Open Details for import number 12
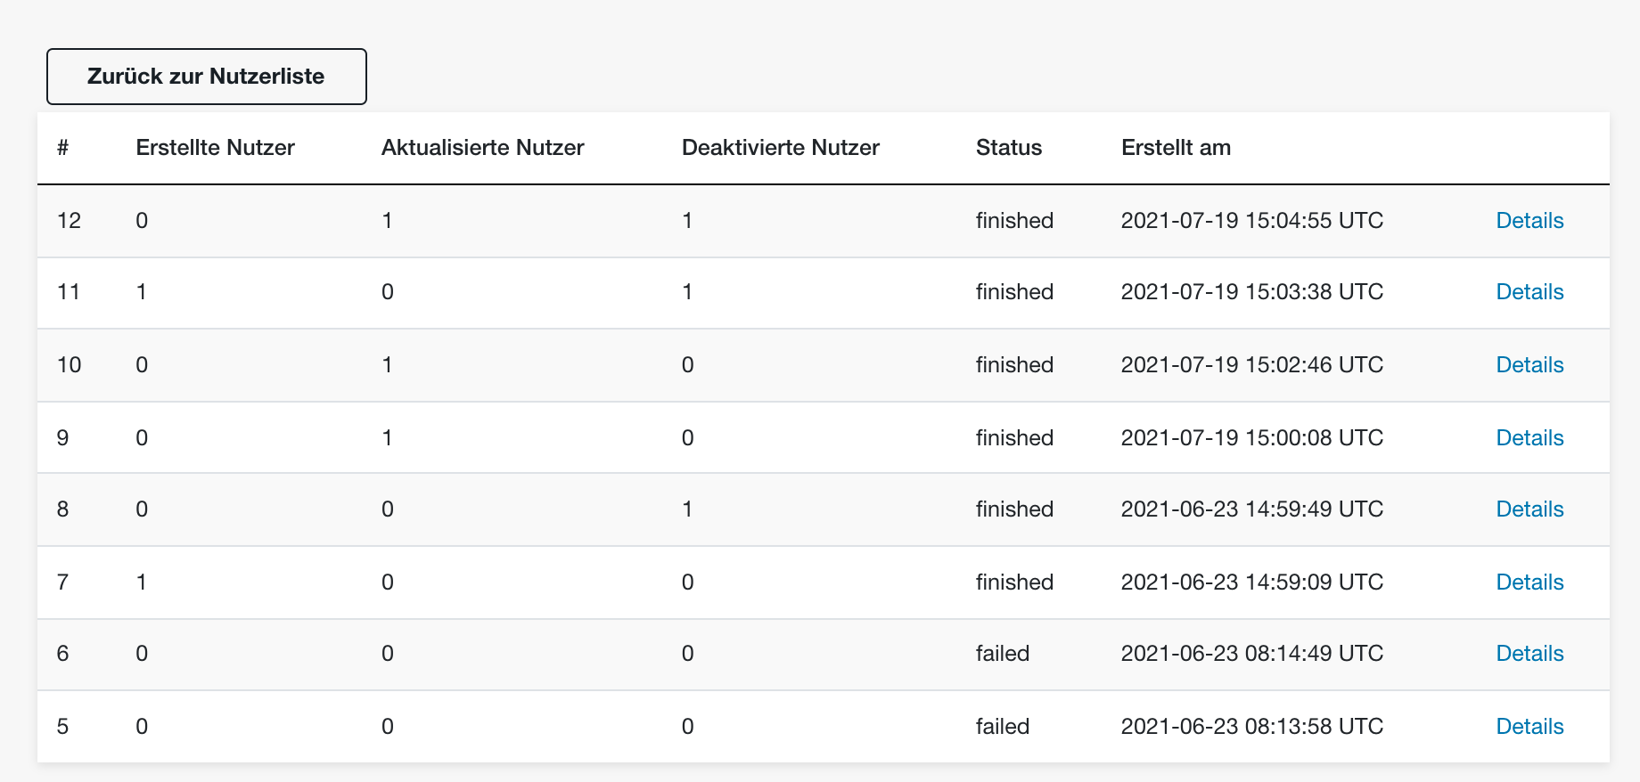This screenshot has height=782, width=1640. coord(1529,221)
